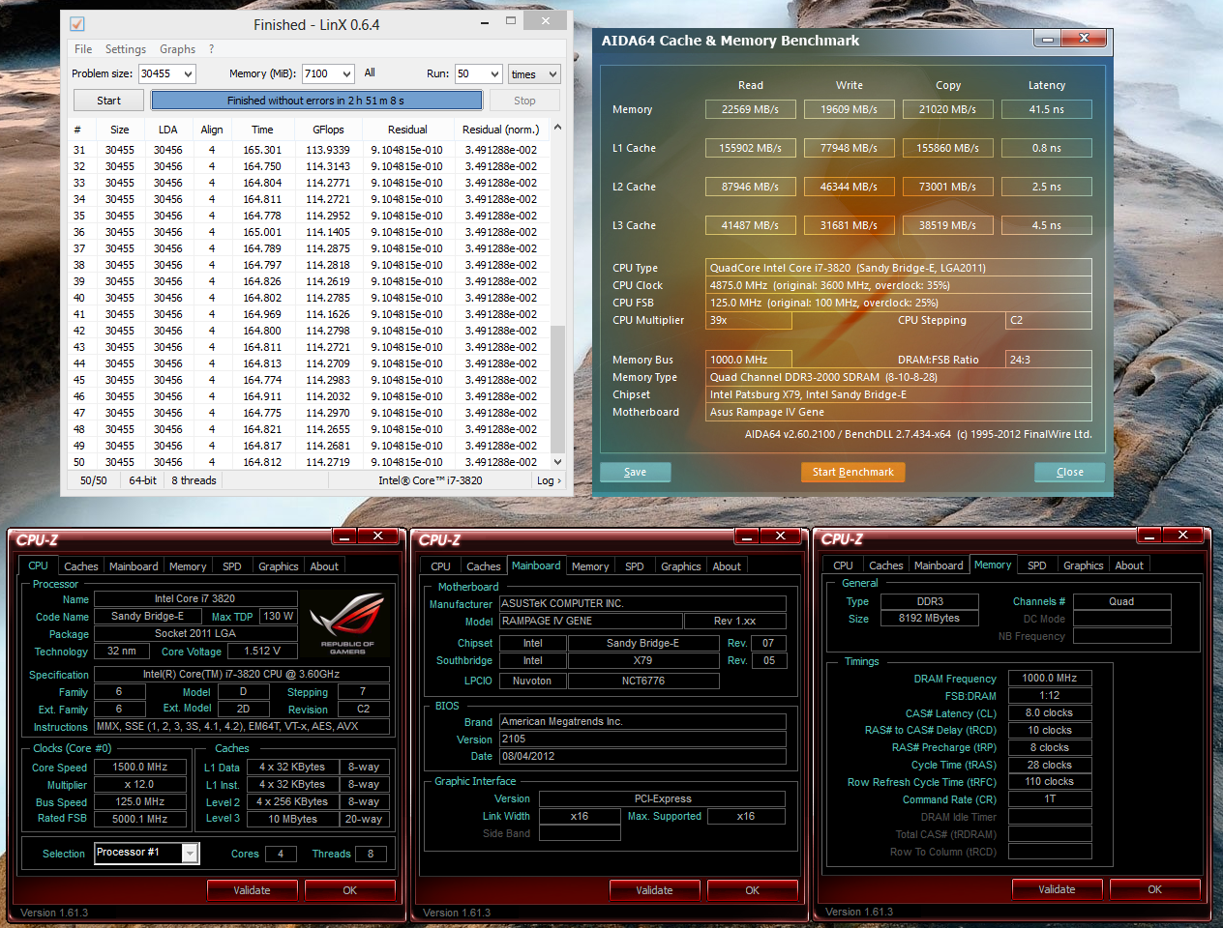Click the CAS# Latency 8.0 clocks field
The image size is (1223, 928).
pyautogui.click(x=1050, y=713)
